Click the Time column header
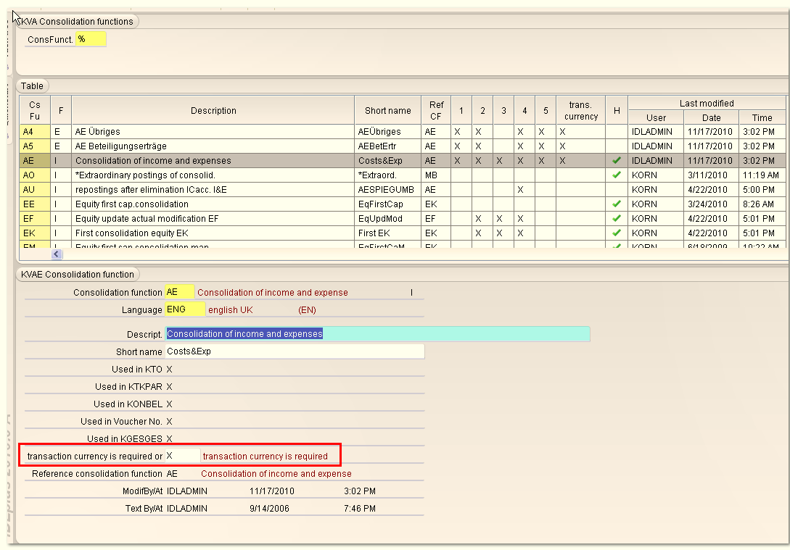Viewport: 790px width, 550px height. (762, 117)
